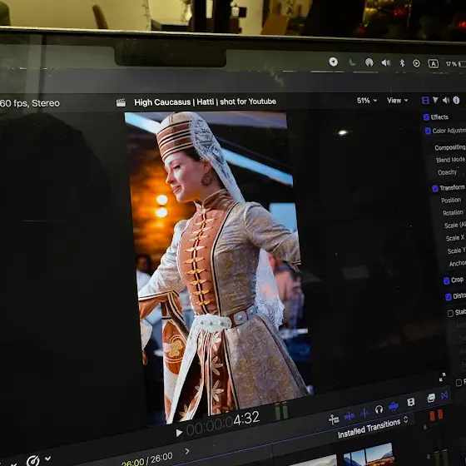466x466 pixels.
Task: Toggle the Distort checkbox
Action: (449, 297)
